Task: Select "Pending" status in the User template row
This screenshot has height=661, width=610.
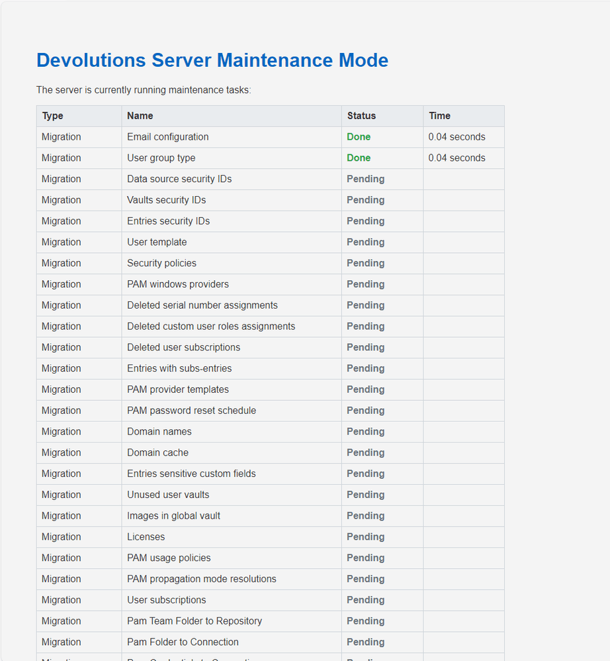Action: point(365,242)
